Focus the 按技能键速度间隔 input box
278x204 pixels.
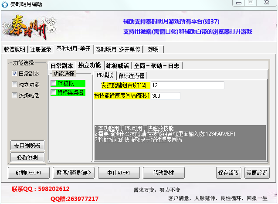165,96
